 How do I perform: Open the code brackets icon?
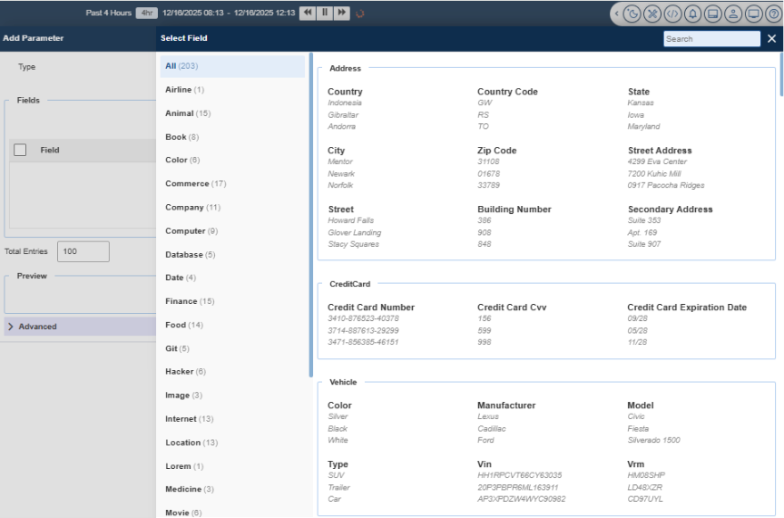(x=672, y=14)
